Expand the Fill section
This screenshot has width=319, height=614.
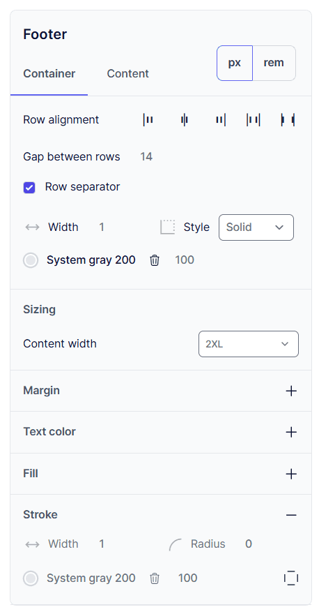pyautogui.click(x=291, y=474)
